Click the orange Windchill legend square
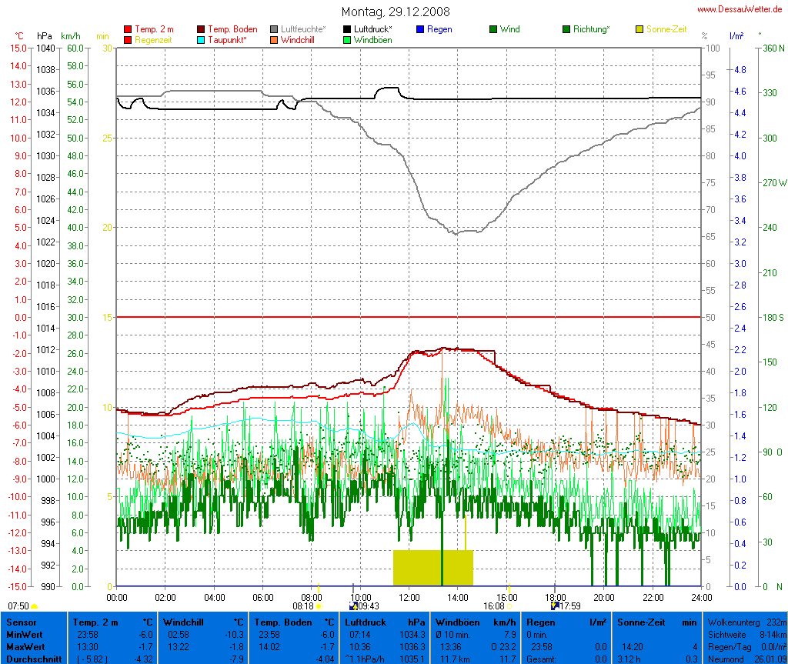The image size is (788, 664). coord(274,40)
